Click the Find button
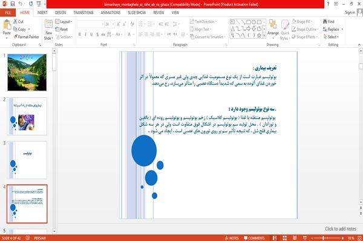The width and height of the screenshot is (363, 241). 329,22
